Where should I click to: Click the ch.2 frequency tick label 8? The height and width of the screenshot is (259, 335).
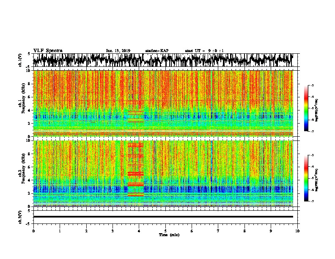click(30, 154)
